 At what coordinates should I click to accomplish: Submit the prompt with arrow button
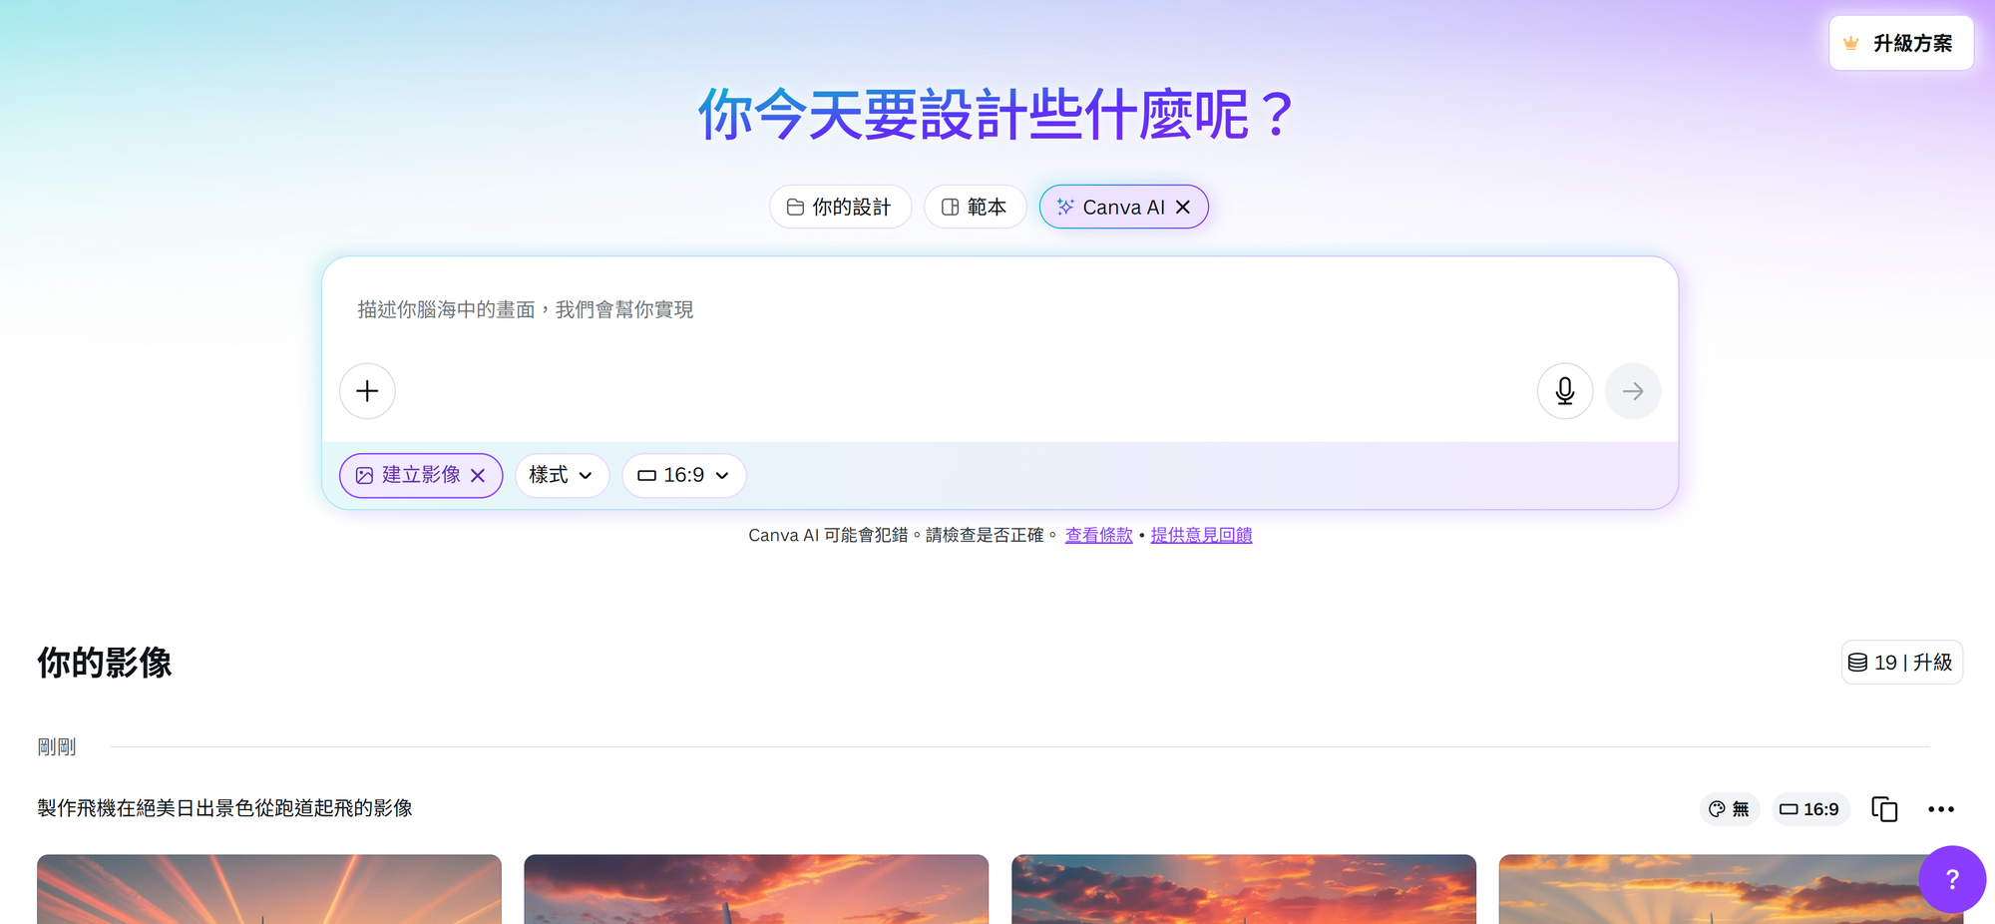1633,391
